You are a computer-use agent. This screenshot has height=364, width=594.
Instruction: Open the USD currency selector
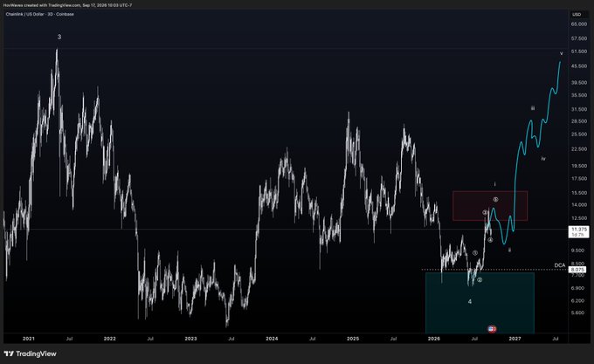click(577, 14)
